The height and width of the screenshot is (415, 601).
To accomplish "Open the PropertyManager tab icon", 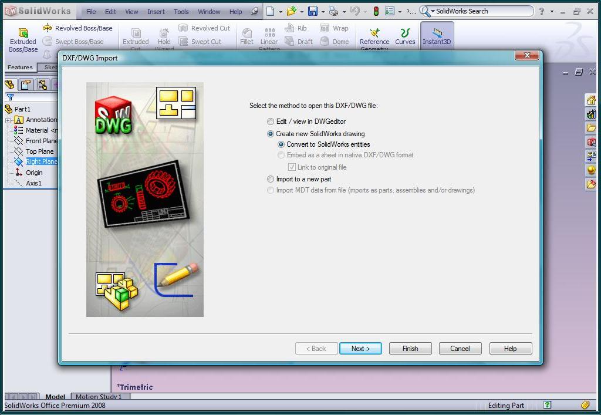I will pos(26,85).
